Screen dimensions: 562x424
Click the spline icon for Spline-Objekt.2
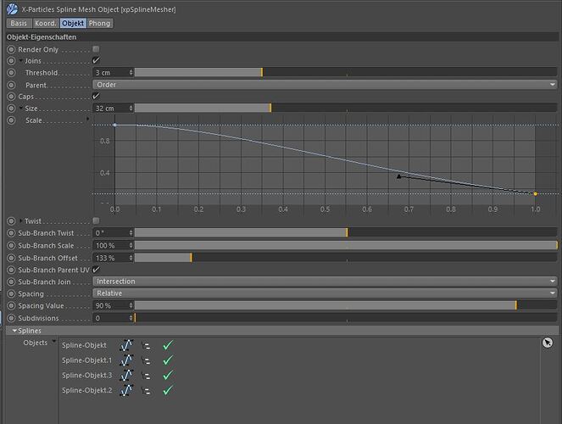(x=126, y=390)
